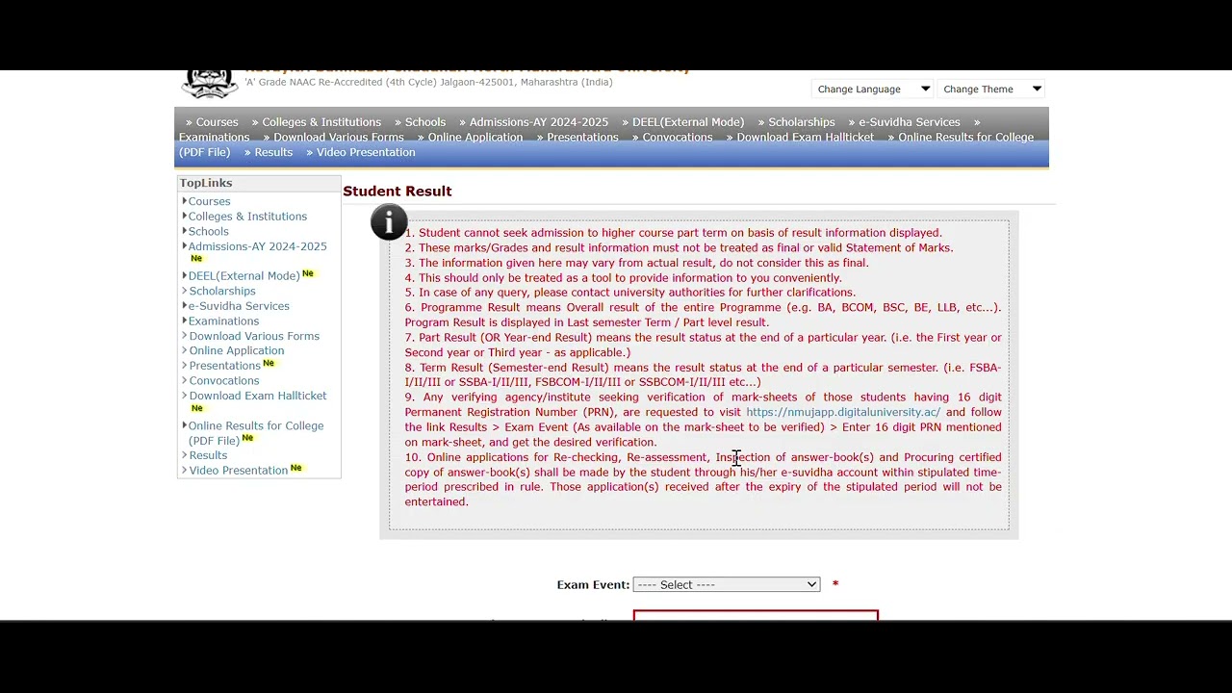This screenshot has width=1232, height=693.
Task: Open Schools in top navigation bar
Action: point(424,122)
